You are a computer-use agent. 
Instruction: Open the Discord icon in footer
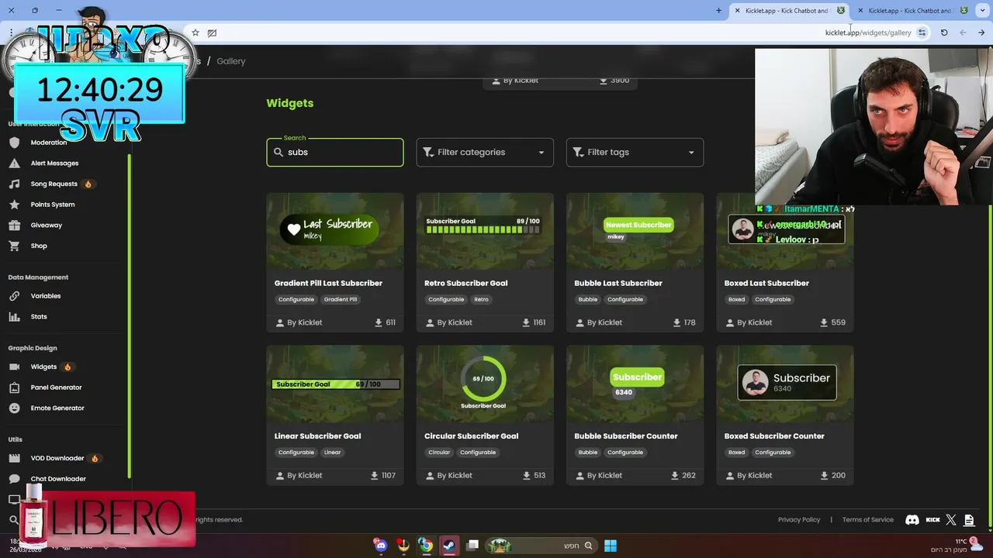click(913, 520)
